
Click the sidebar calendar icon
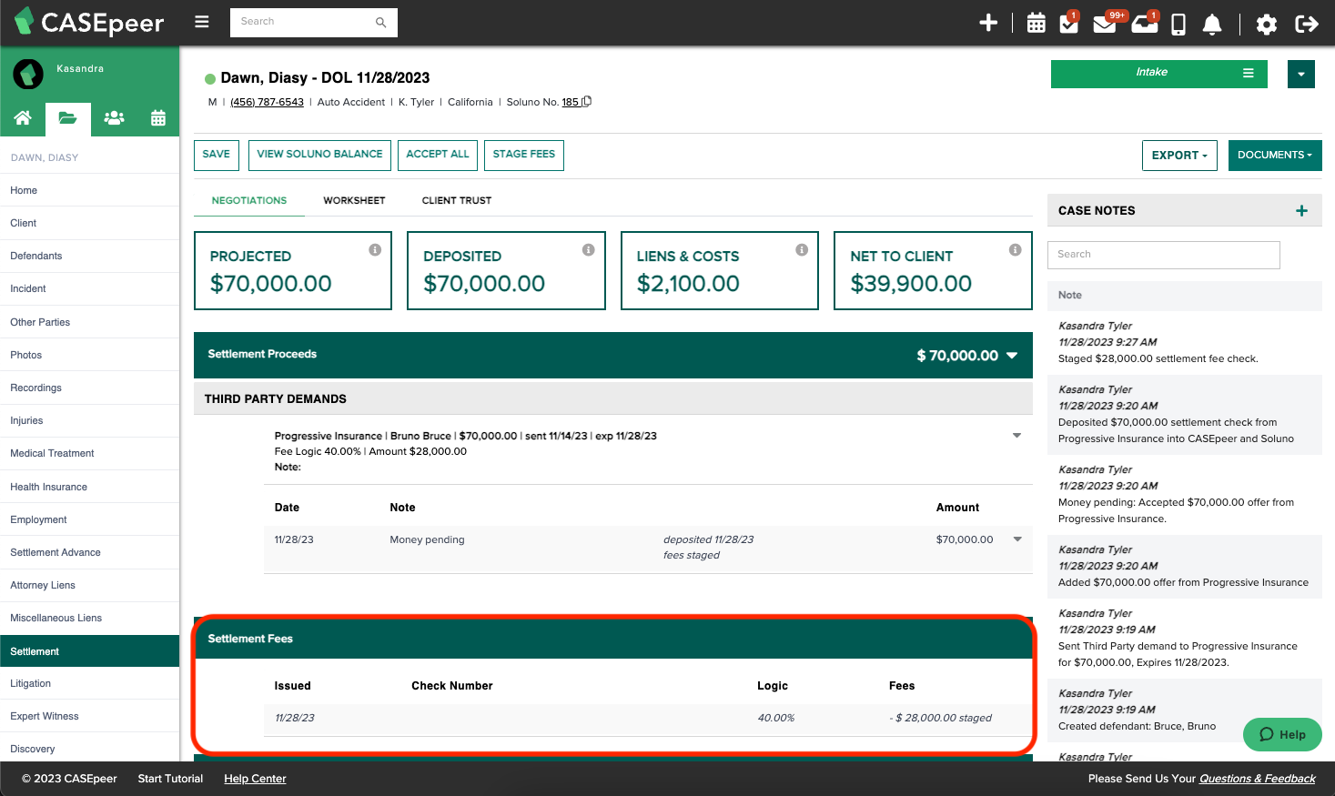(x=158, y=117)
